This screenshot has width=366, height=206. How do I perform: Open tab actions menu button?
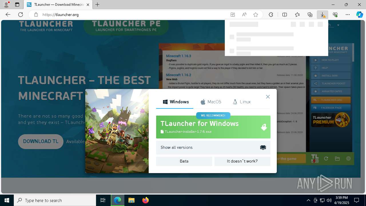17,5
